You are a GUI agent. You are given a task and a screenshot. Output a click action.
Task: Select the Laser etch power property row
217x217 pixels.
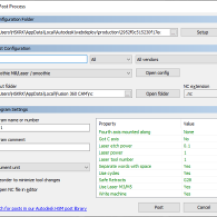(157, 146)
